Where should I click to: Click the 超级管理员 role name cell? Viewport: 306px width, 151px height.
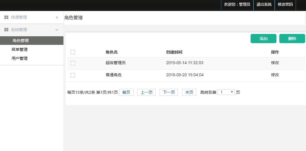(115, 63)
